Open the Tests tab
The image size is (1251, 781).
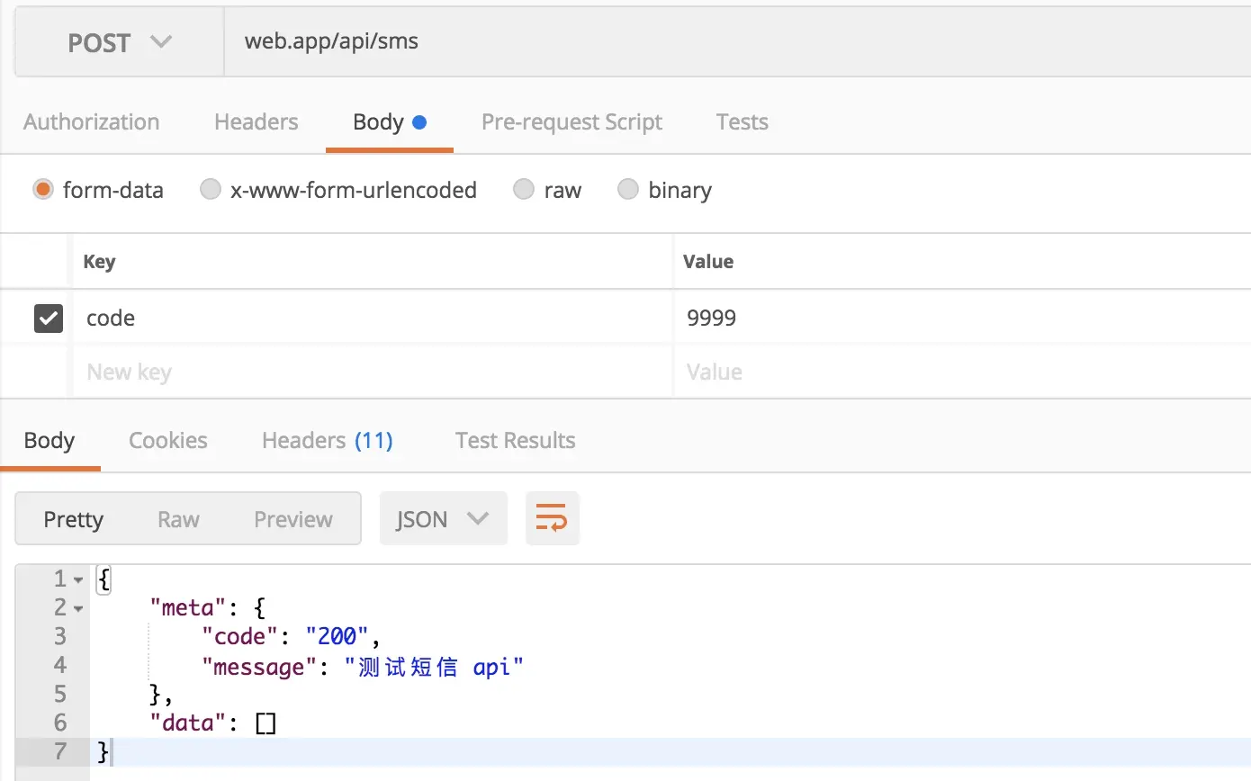(x=742, y=122)
